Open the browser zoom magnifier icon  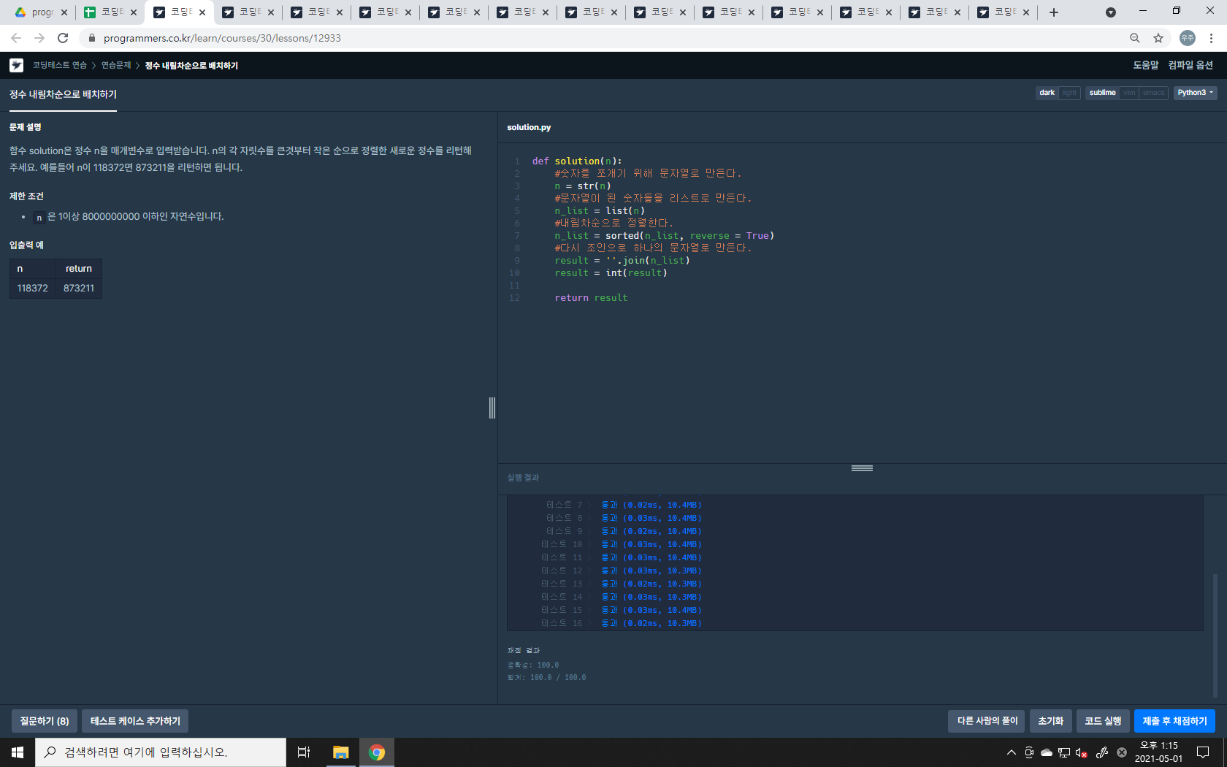coord(1134,38)
